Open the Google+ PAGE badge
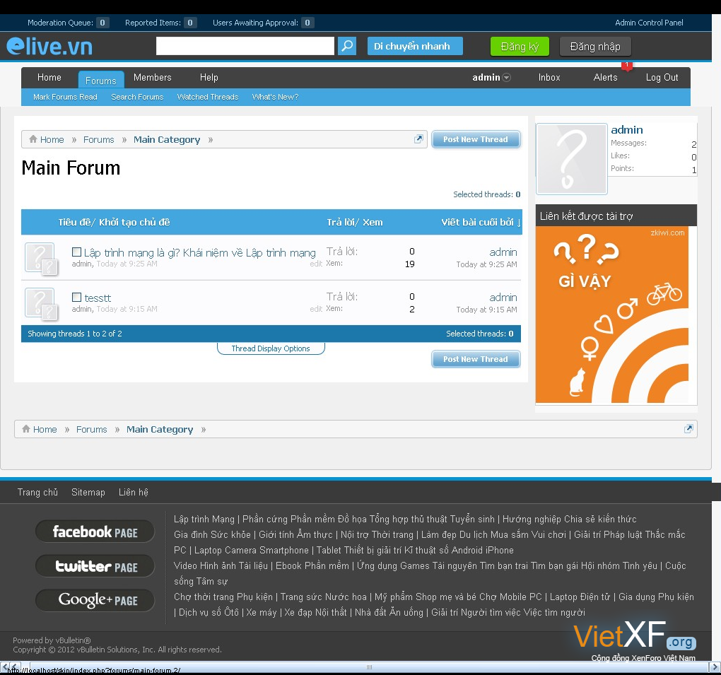Screen dimensions: 721x675 tap(95, 600)
